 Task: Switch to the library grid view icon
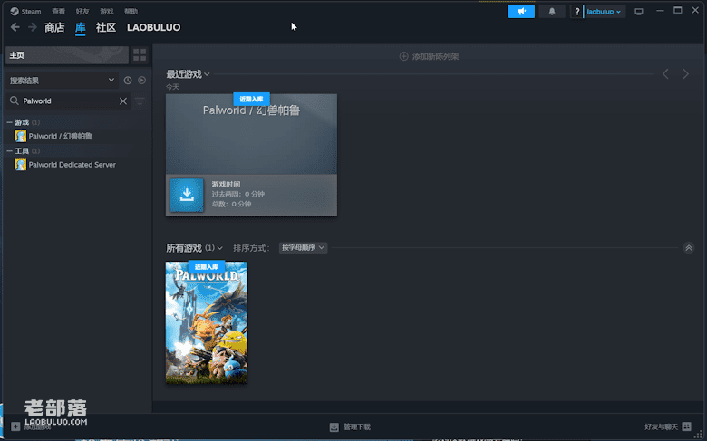coord(140,55)
